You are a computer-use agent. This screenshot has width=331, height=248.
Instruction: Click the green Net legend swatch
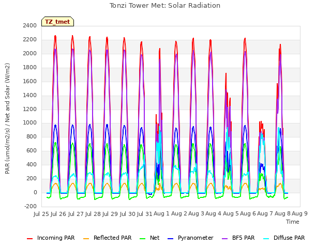(x=143, y=239)
